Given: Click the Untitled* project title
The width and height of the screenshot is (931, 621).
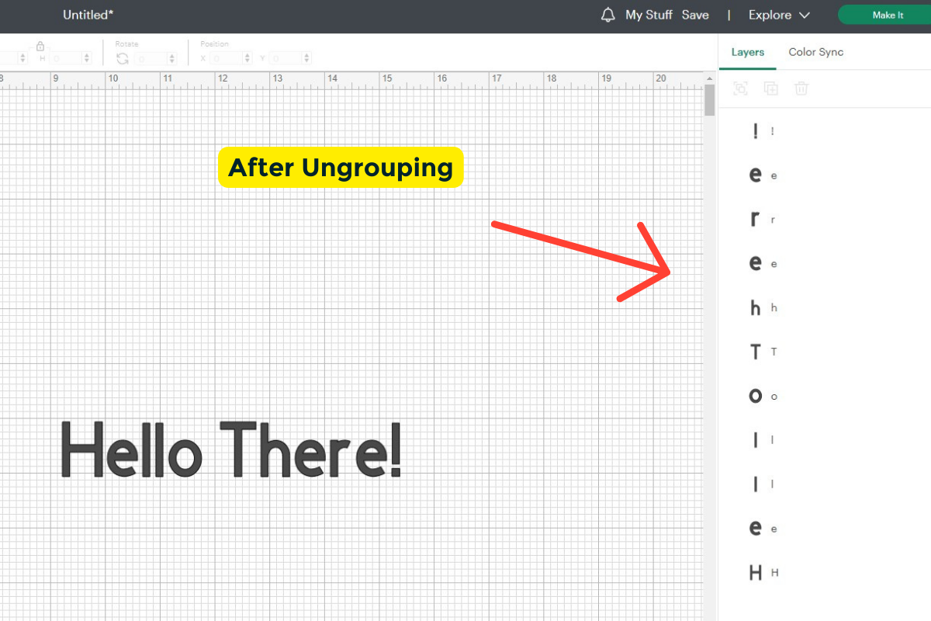Looking at the screenshot, I should coord(88,15).
